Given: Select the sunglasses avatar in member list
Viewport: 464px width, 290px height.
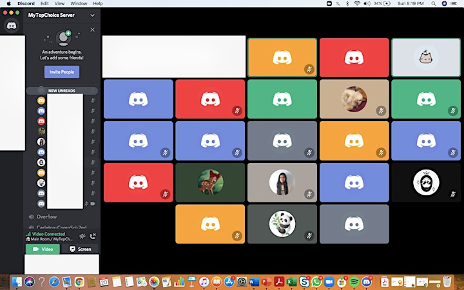Looking at the screenshot, I should pyautogui.click(x=41, y=162).
